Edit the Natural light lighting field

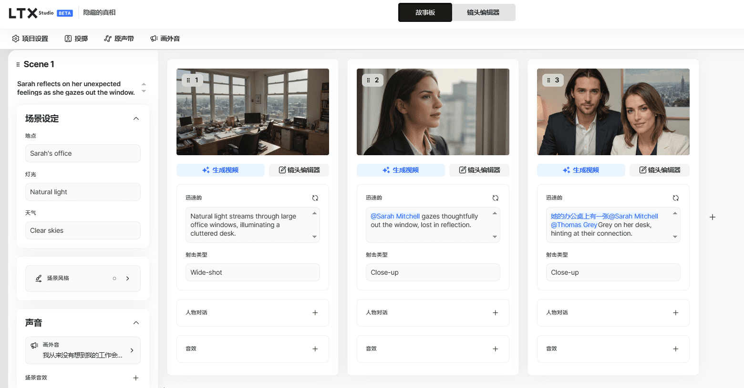pyautogui.click(x=83, y=192)
